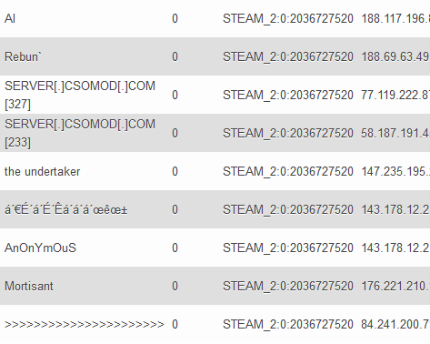The width and height of the screenshot is (430, 344).
Task: Click the Steam ID in the AI row
Action: click(288, 19)
